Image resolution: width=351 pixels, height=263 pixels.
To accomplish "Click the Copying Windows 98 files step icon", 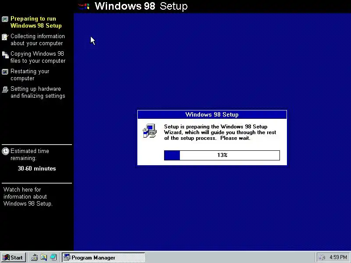I will [5, 54].
